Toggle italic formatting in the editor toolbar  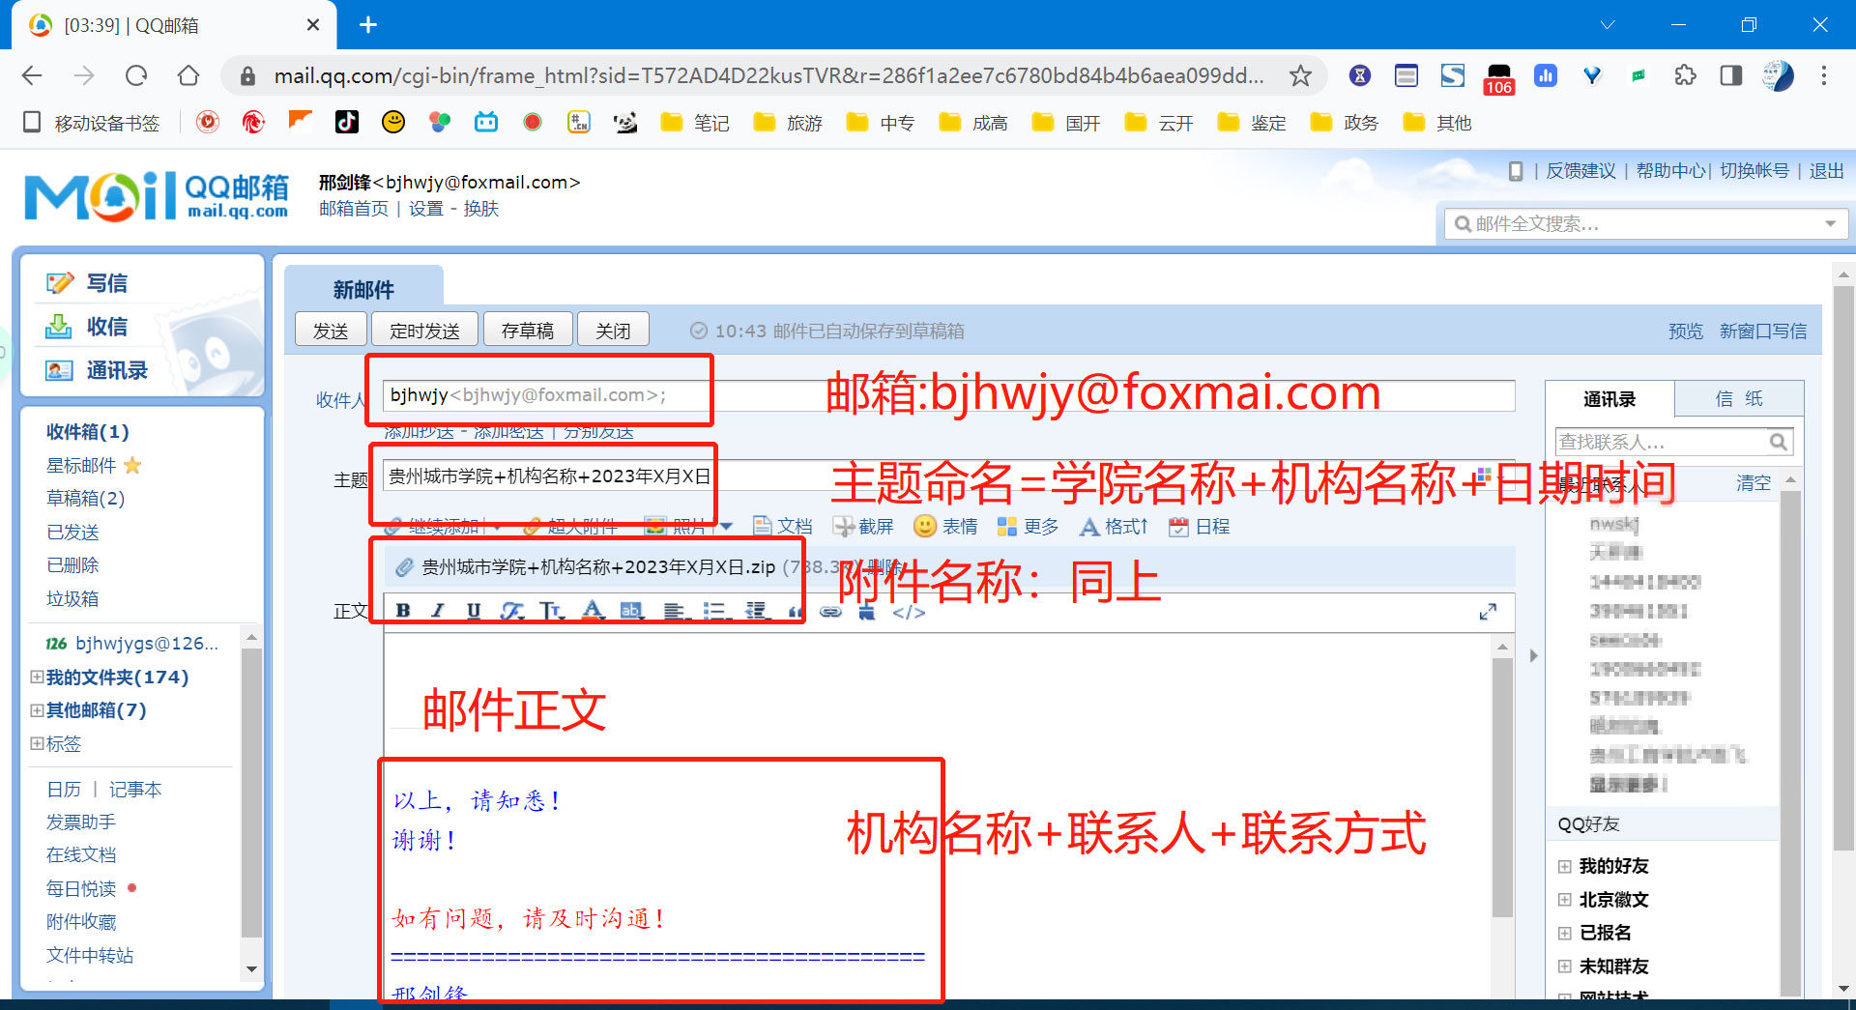pyautogui.click(x=438, y=611)
